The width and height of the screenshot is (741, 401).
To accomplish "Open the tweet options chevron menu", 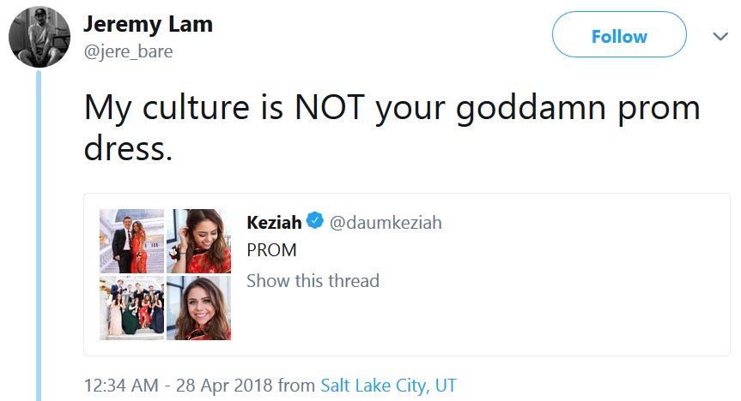I will [720, 36].
